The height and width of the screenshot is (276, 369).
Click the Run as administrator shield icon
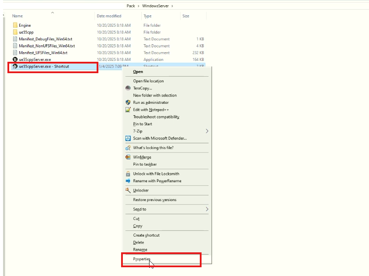click(128, 103)
